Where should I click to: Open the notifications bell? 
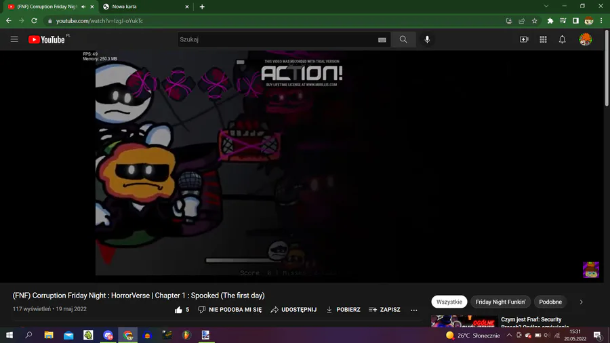tap(562, 39)
